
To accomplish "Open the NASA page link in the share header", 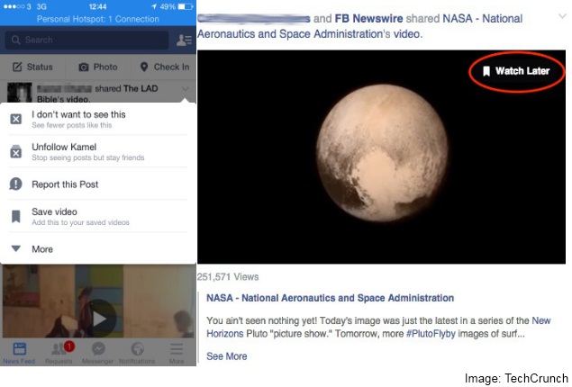I will (x=359, y=26).
